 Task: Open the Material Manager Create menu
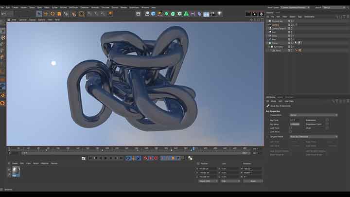coord(15,163)
